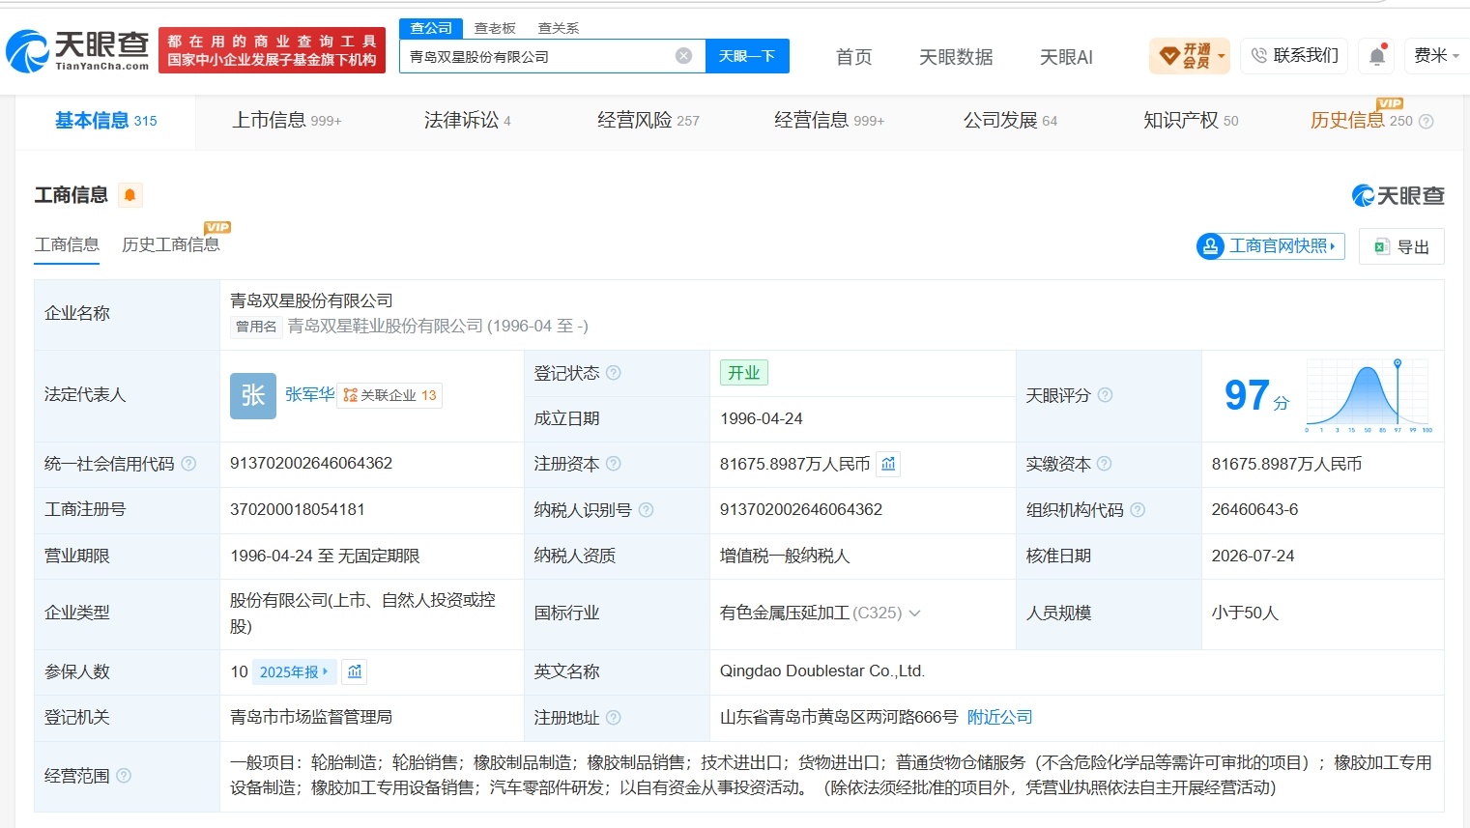Select the 工商信息 sub-tab

[x=67, y=245]
